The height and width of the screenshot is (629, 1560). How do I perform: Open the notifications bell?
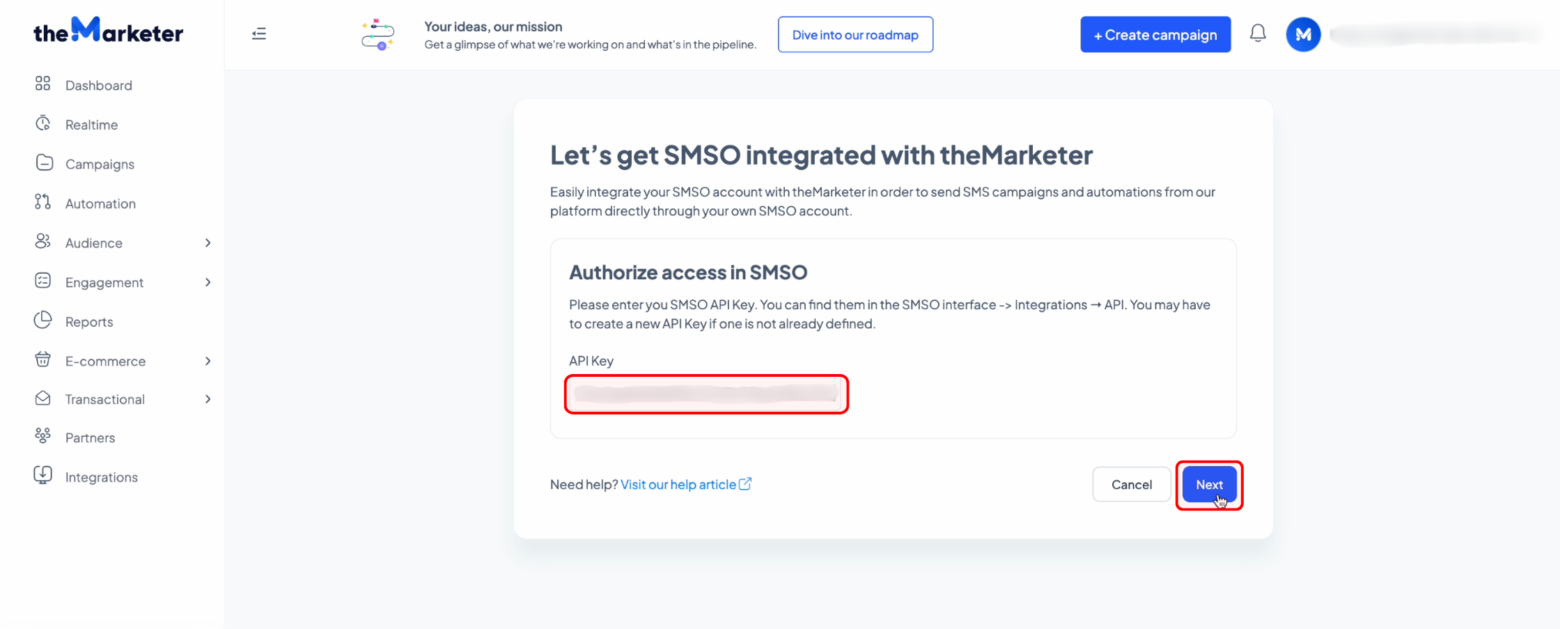[1258, 33]
